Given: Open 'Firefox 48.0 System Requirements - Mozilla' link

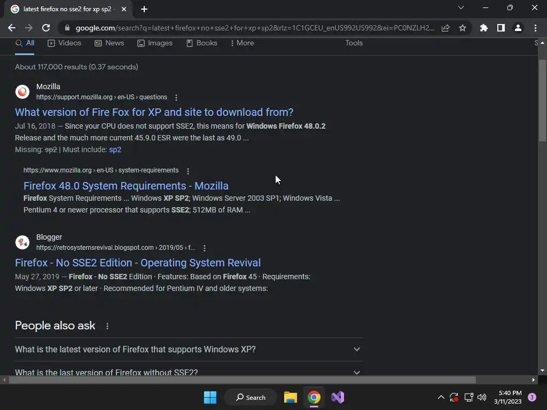Looking at the screenshot, I should coord(126,186).
